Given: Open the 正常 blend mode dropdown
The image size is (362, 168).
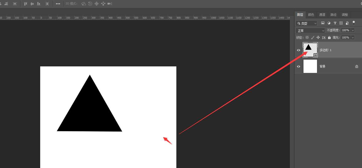Looking at the screenshot, I should [x=311, y=30].
